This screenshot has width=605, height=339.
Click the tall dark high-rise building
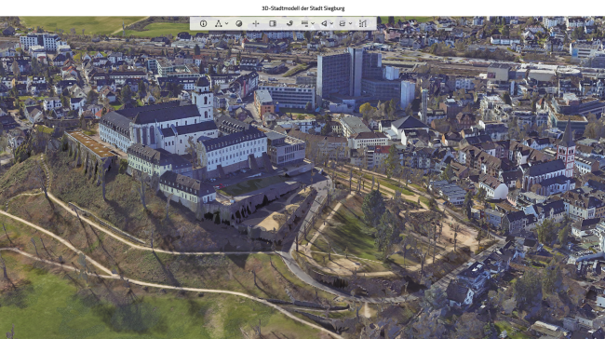pyautogui.click(x=348, y=75)
